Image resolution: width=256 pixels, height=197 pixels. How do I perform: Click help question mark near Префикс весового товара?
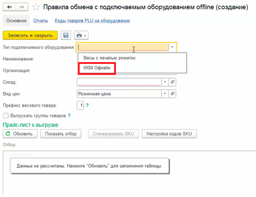[87, 105]
